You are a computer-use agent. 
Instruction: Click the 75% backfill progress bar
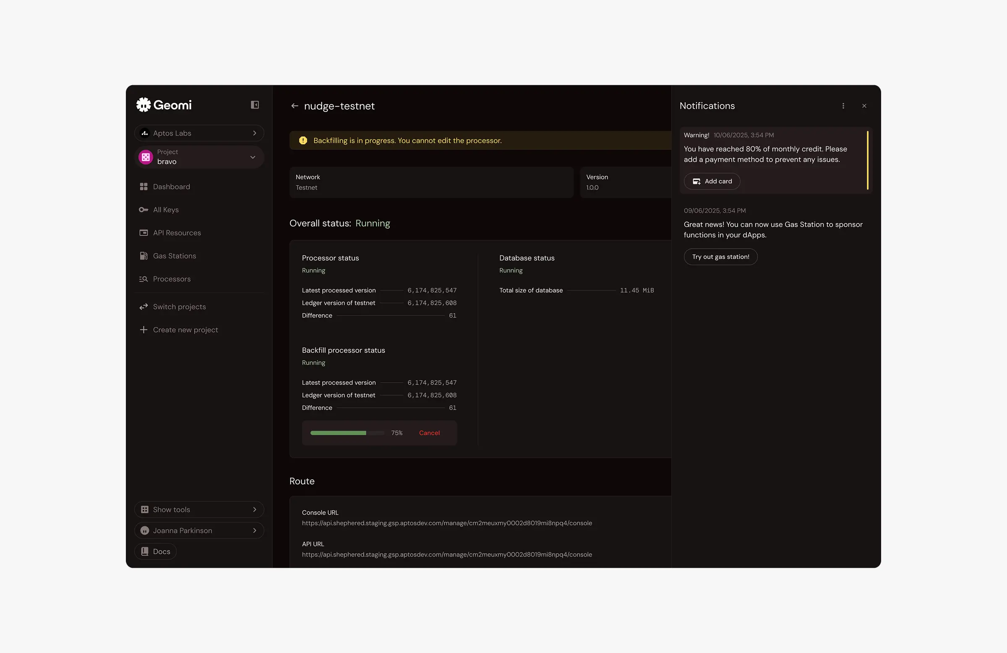[x=347, y=433]
